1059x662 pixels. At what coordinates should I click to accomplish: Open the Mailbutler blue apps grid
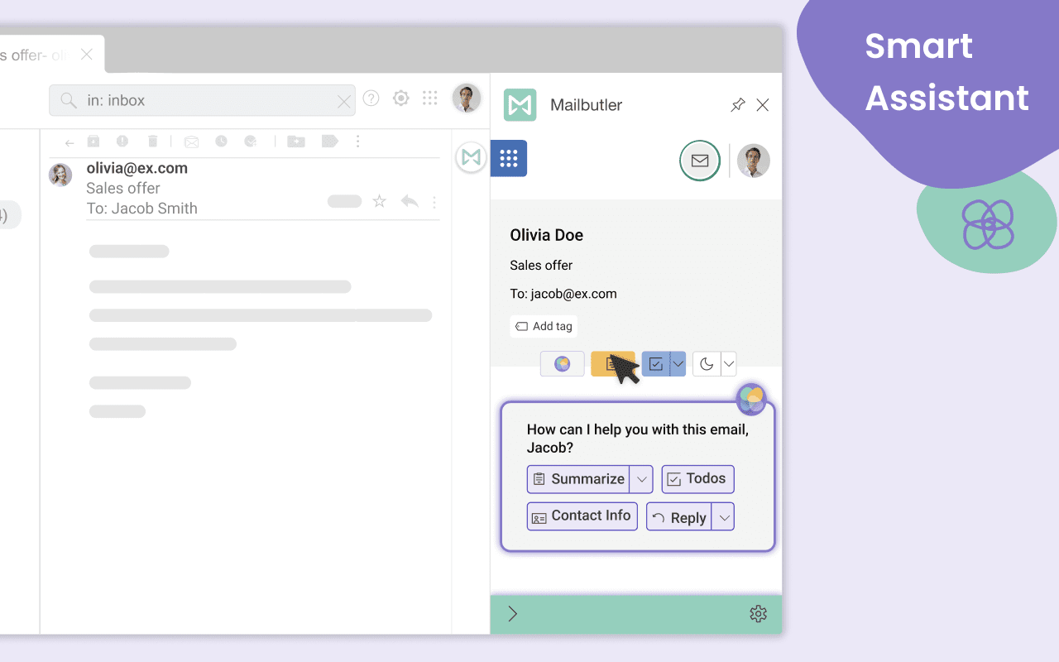point(509,158)
